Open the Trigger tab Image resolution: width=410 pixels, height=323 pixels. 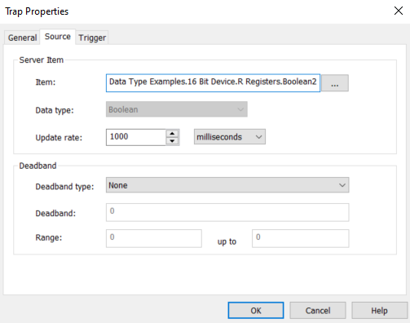(x=92, y=38)
